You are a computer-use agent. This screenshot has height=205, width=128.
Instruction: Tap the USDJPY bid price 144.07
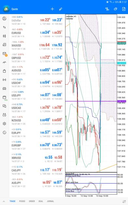pyautogui.click(x=45, y=95)
